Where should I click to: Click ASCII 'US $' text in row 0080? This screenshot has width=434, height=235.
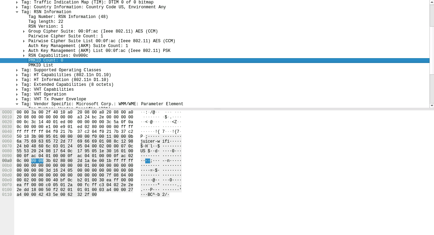145,151
